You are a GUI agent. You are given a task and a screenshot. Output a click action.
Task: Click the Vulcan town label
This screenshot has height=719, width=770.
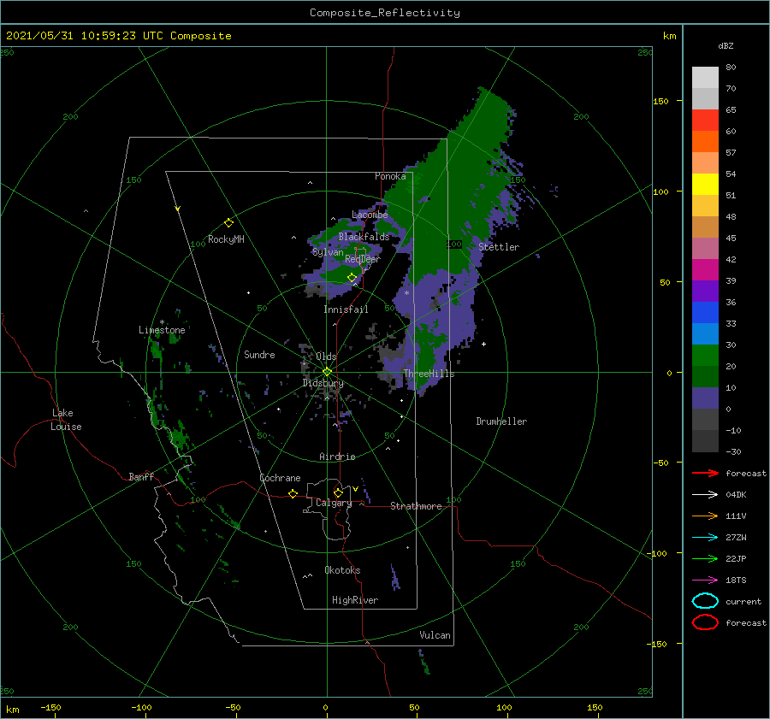[435, 635]
